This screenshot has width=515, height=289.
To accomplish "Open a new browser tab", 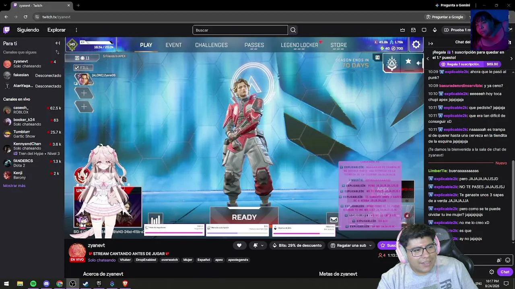I will click(78, 5).
